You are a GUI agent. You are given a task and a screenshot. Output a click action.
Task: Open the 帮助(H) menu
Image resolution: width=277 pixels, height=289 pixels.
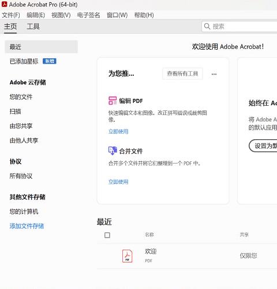[144, 15]
